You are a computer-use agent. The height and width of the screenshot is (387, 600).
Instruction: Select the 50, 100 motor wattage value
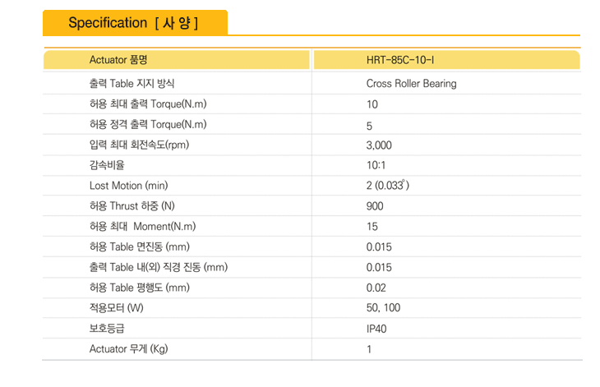pyautogui.click(x=383, y=308)
